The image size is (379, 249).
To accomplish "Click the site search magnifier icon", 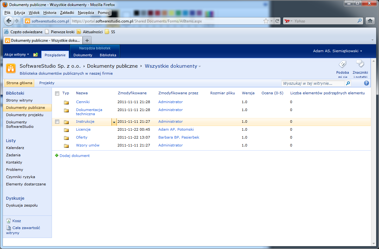I will [348, 83].
